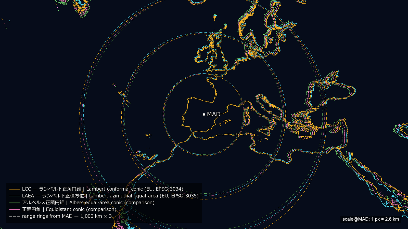Click the orange LCC legend line swatch
The image size is (408, 229).
pyautogui.click(x=14, y=189)
